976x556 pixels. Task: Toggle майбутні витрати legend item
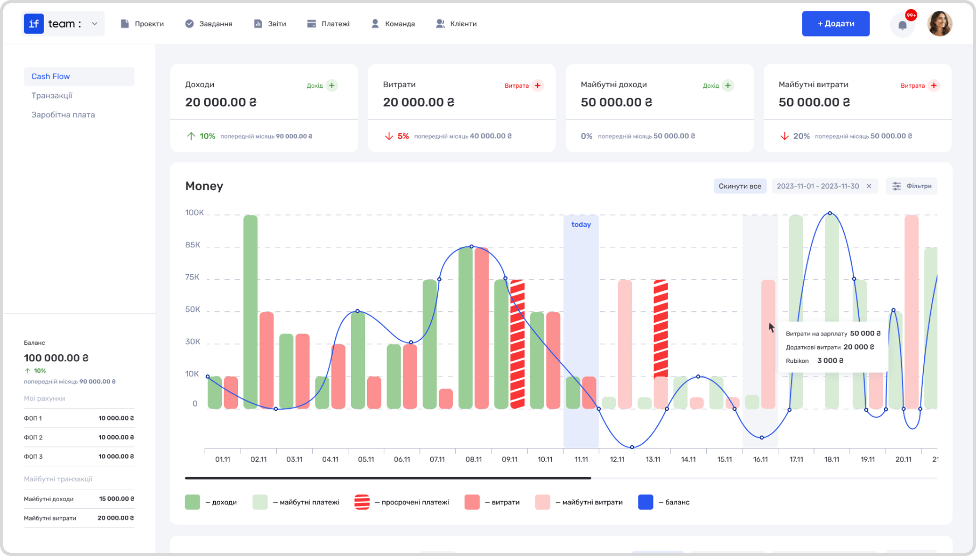pyautogui.click(x=579, y=502)
